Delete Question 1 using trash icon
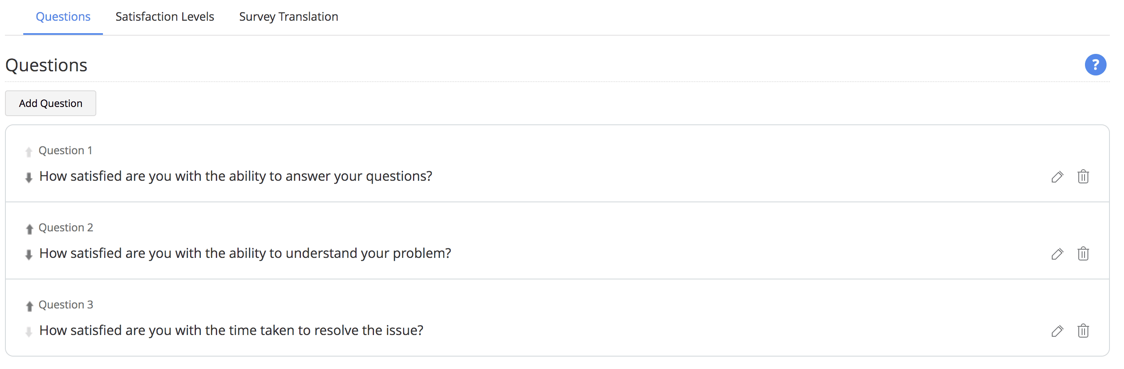 (1082, 177)
